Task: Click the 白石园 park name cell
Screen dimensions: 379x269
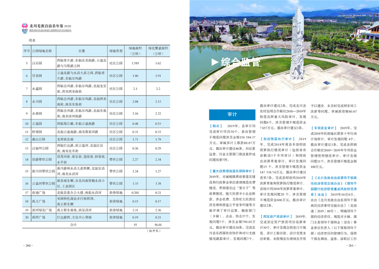Action: click(x=37, y=63)
